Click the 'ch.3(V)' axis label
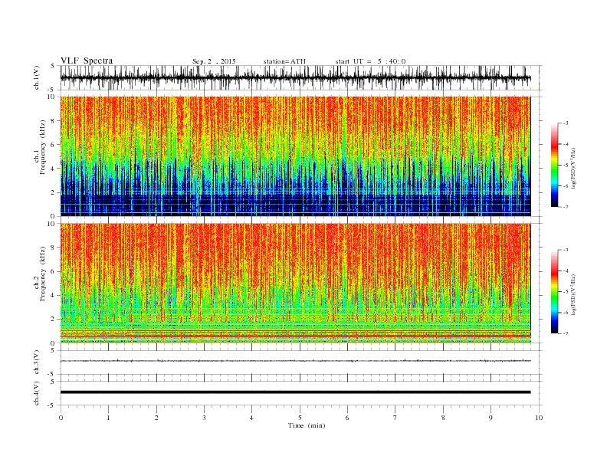 (37, 362)
